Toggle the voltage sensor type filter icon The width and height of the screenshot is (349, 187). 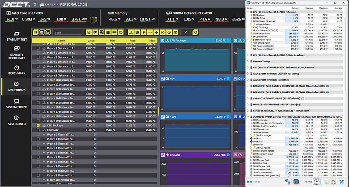137,33
